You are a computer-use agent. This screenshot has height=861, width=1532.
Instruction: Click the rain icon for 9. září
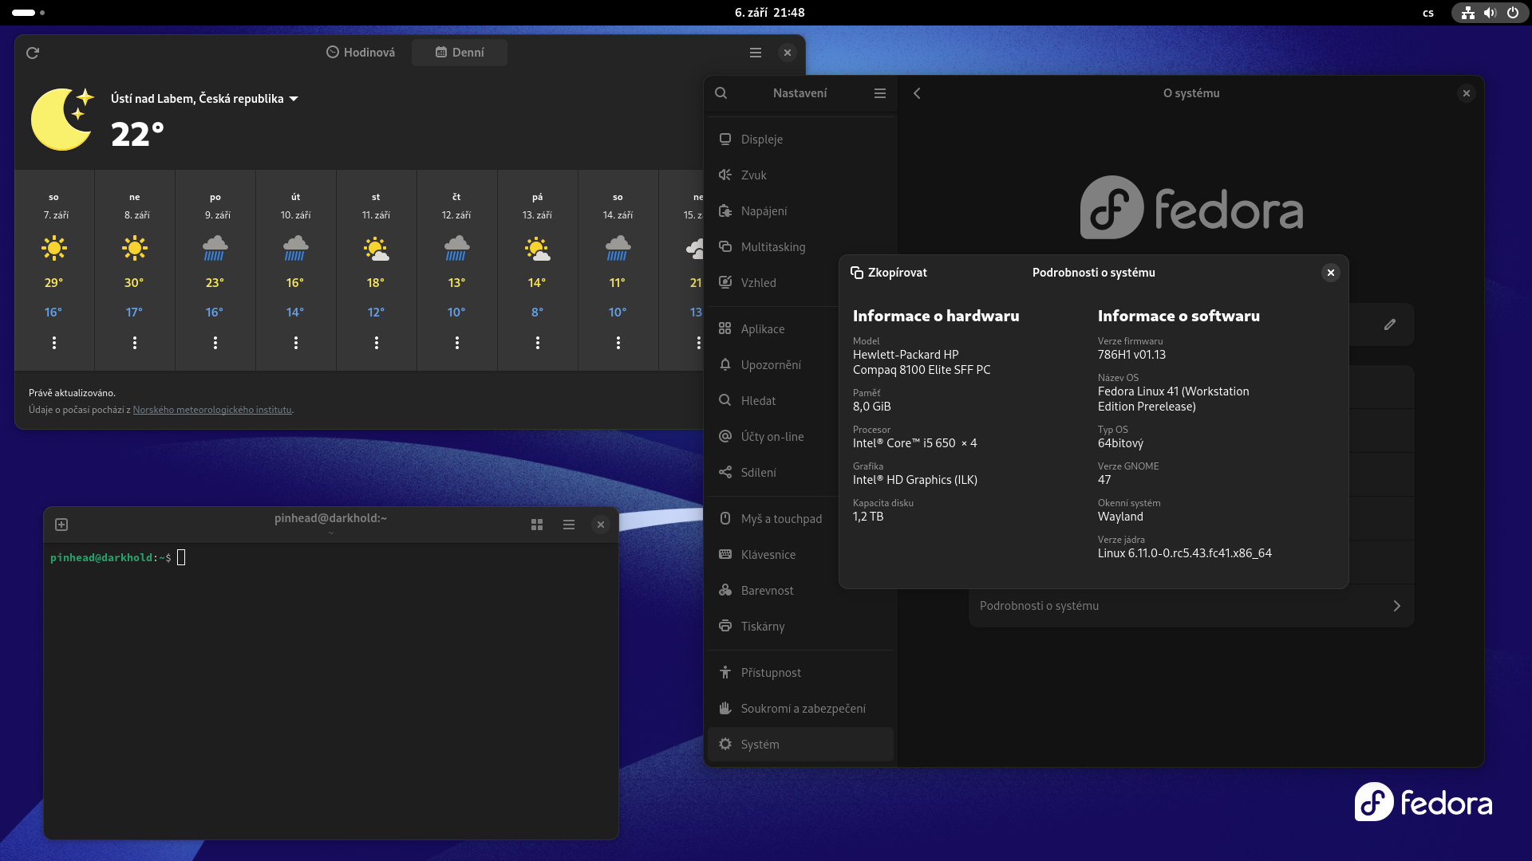pos(215,249)
